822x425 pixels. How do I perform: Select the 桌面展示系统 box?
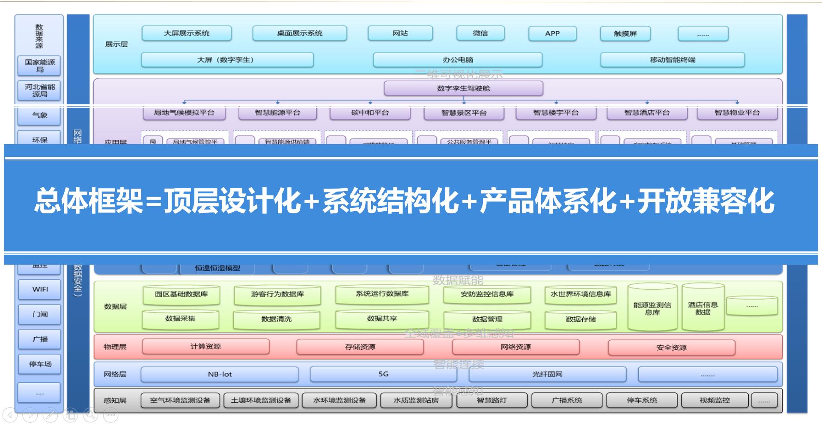[x=300, y=33]
